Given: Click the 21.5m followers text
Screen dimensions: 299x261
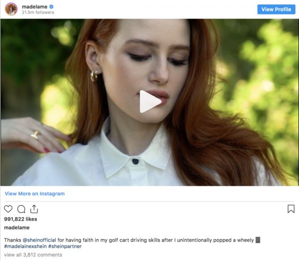Looking at the screenshot, I should pos(37,12).
